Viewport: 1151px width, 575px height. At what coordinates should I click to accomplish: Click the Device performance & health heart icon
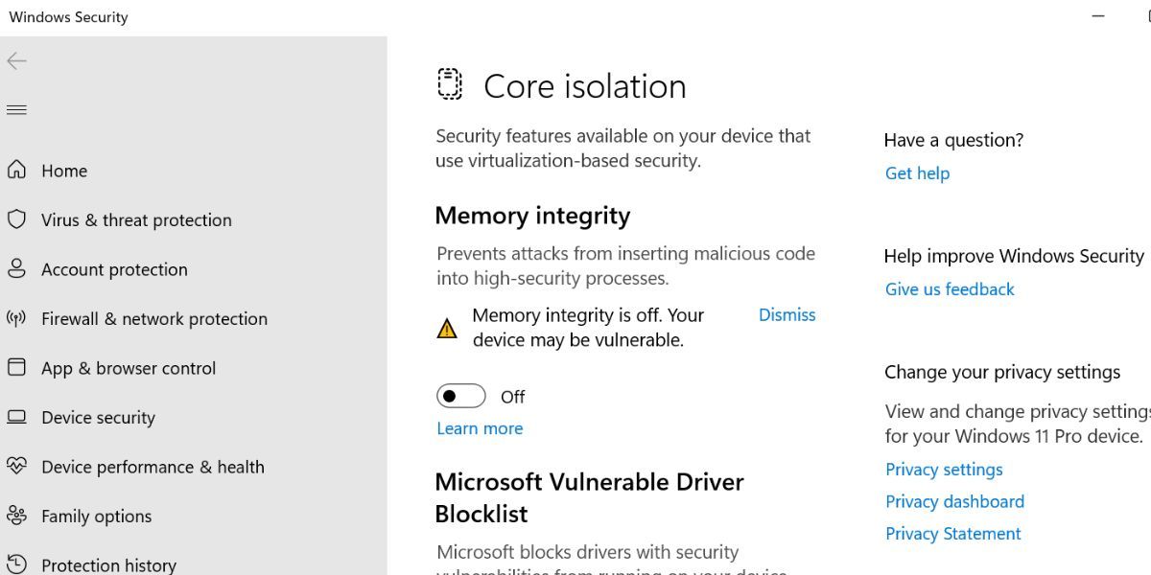point(16,467)
